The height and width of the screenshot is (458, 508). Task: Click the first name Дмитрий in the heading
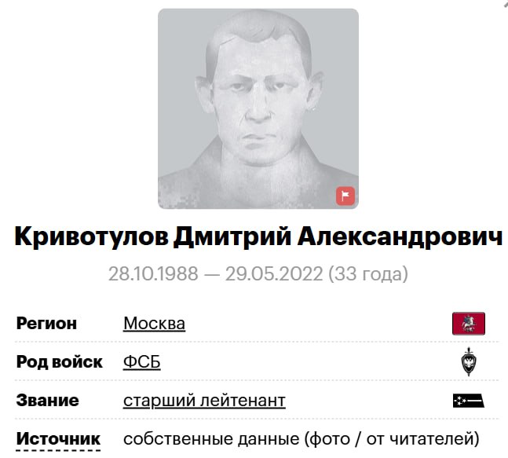point(232,236)
